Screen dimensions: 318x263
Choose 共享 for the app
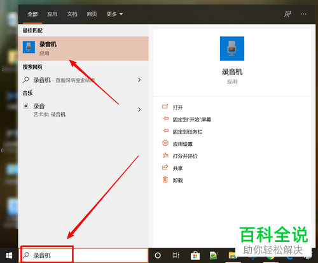(x=177, y=168)
